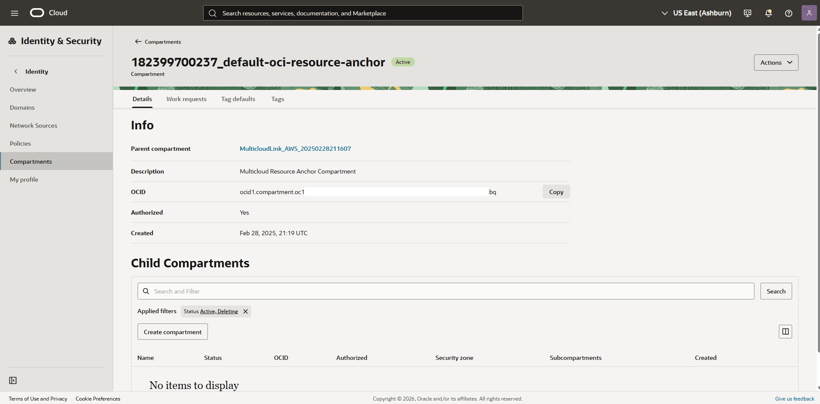820x404 pixels.
Task: Switch to the Work requests tab
Action: click(x=186, y=99)
